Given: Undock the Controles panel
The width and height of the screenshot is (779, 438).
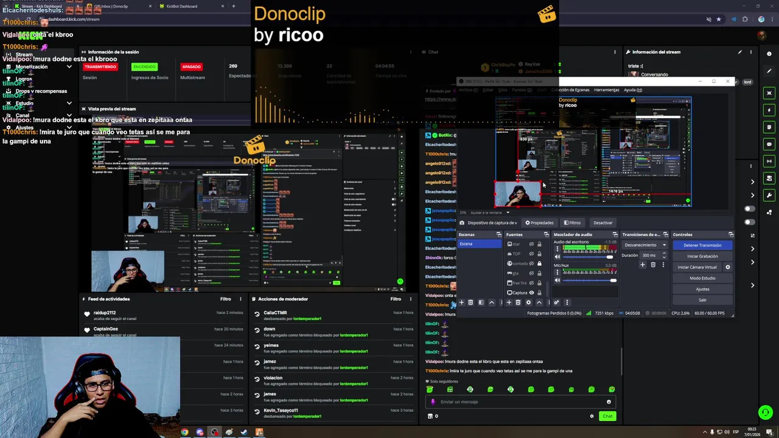Looking at the screenshot, I should 731,234.
